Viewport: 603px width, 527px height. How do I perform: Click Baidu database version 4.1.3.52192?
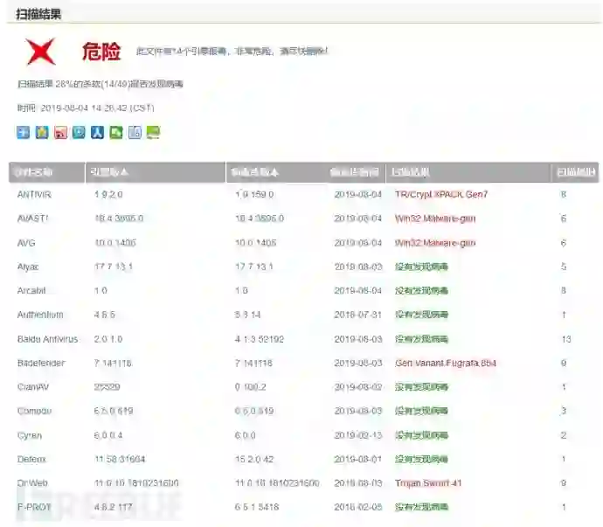pos(260,339)
